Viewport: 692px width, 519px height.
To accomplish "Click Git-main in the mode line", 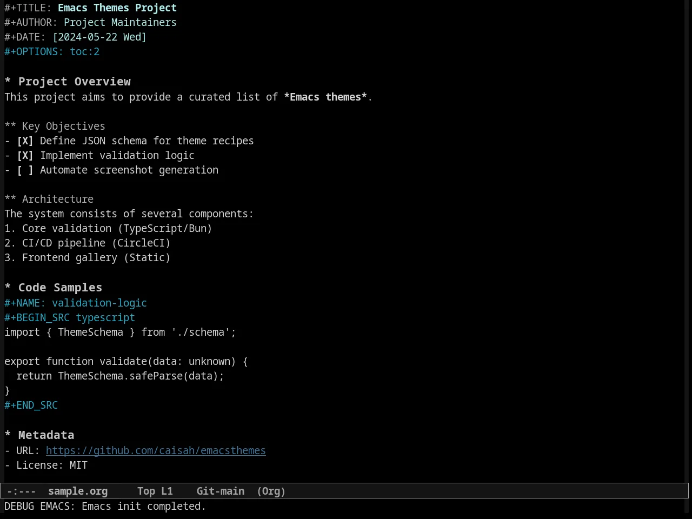I will (221, 491).
